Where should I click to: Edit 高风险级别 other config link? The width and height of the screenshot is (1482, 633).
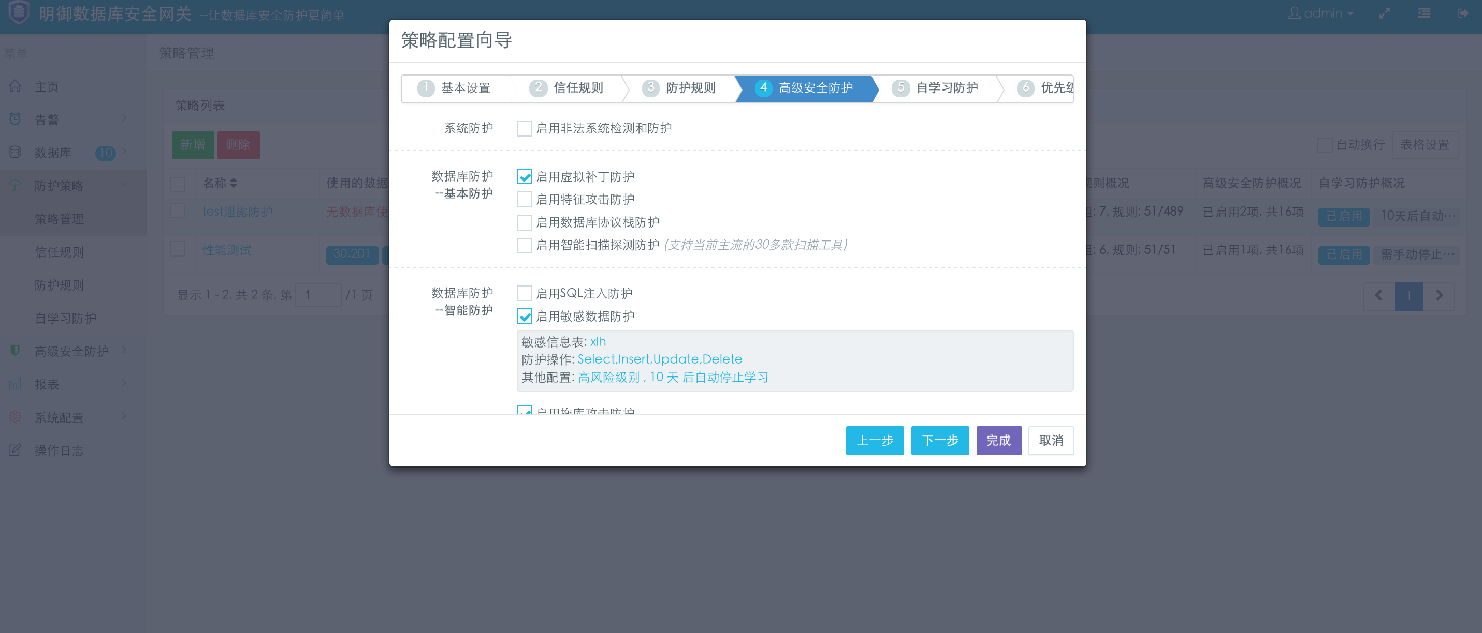coord(673,378)
